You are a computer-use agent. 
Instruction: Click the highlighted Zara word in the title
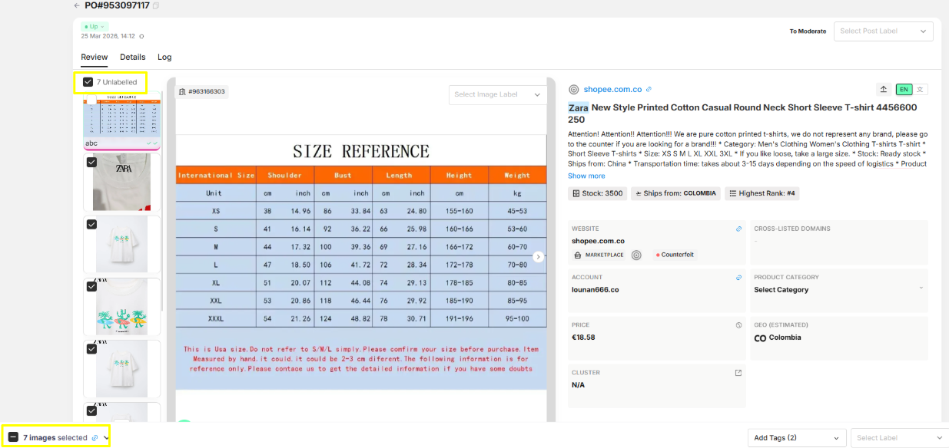(x=579, y=107)
